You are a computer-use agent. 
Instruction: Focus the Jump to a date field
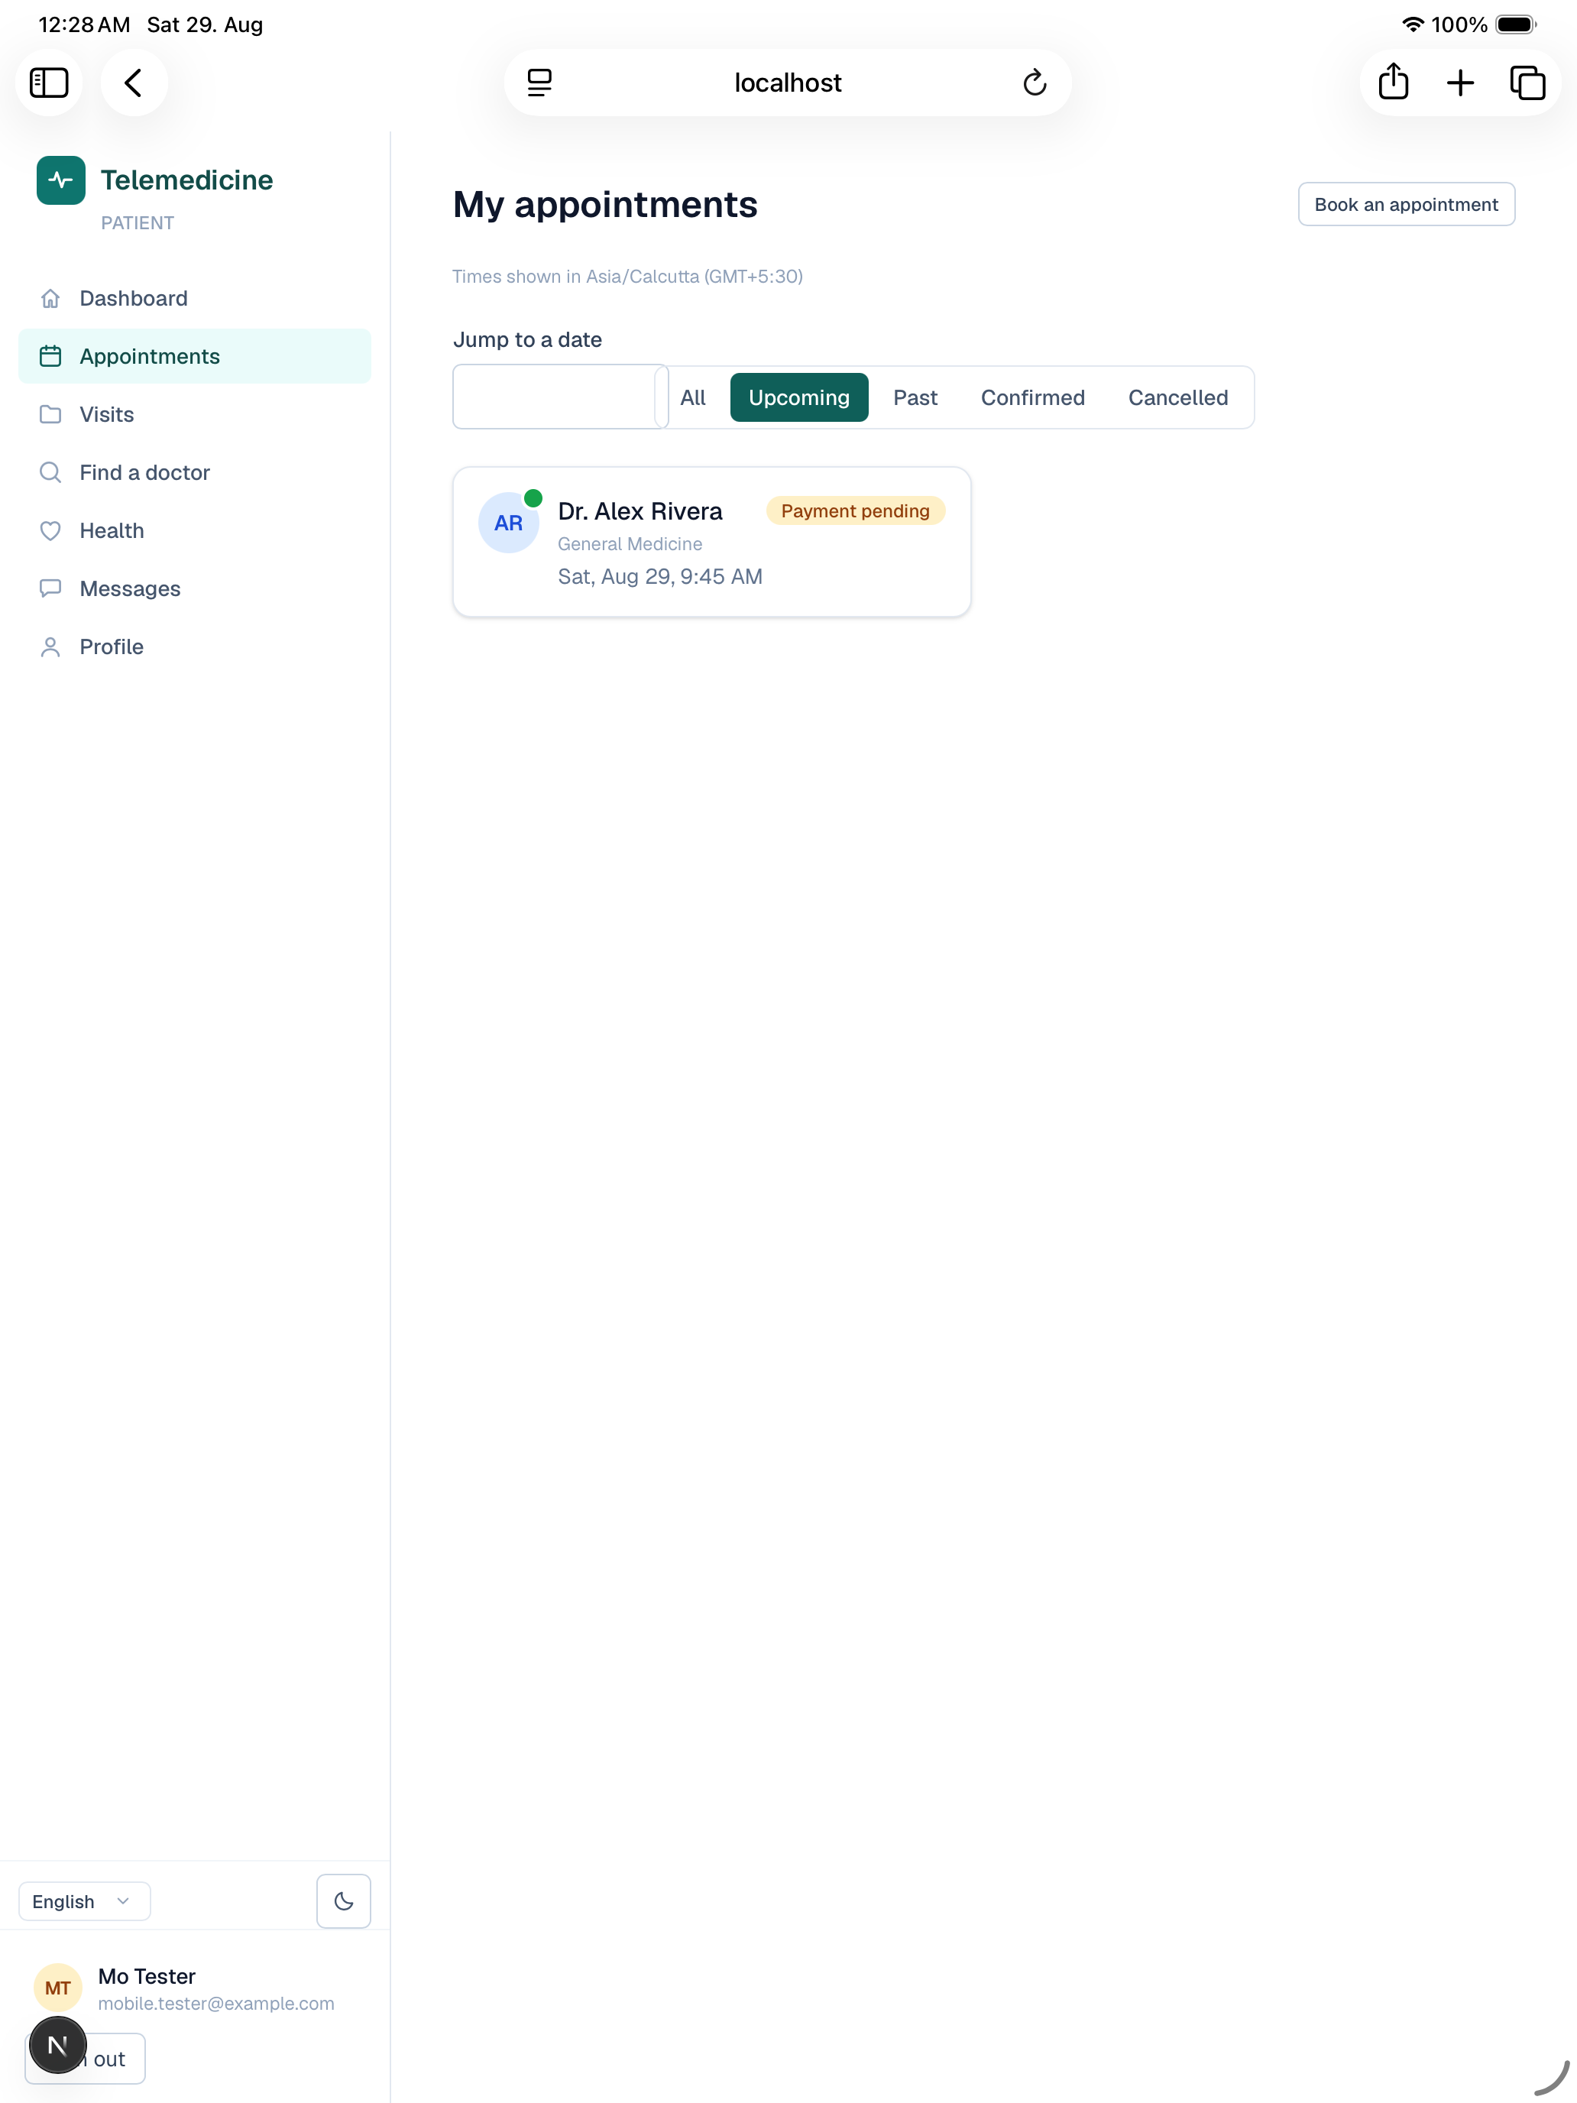point(560,397)
